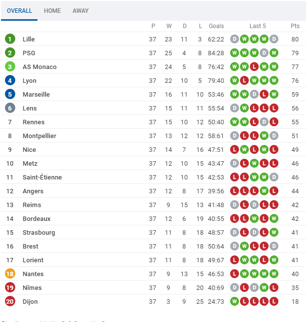The image size is (307, 322).
Task: Click Dijon's red position 20 badge
Action: 10,301
